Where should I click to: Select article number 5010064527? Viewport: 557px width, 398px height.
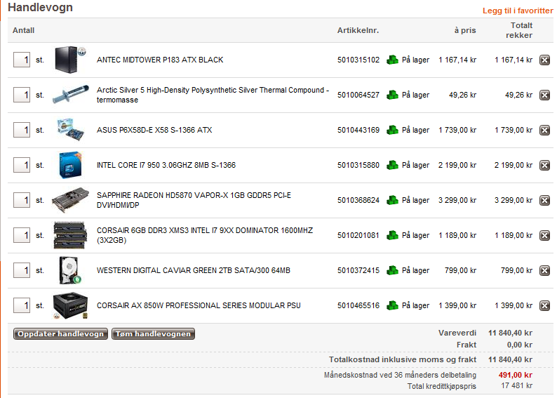(358, 95)
